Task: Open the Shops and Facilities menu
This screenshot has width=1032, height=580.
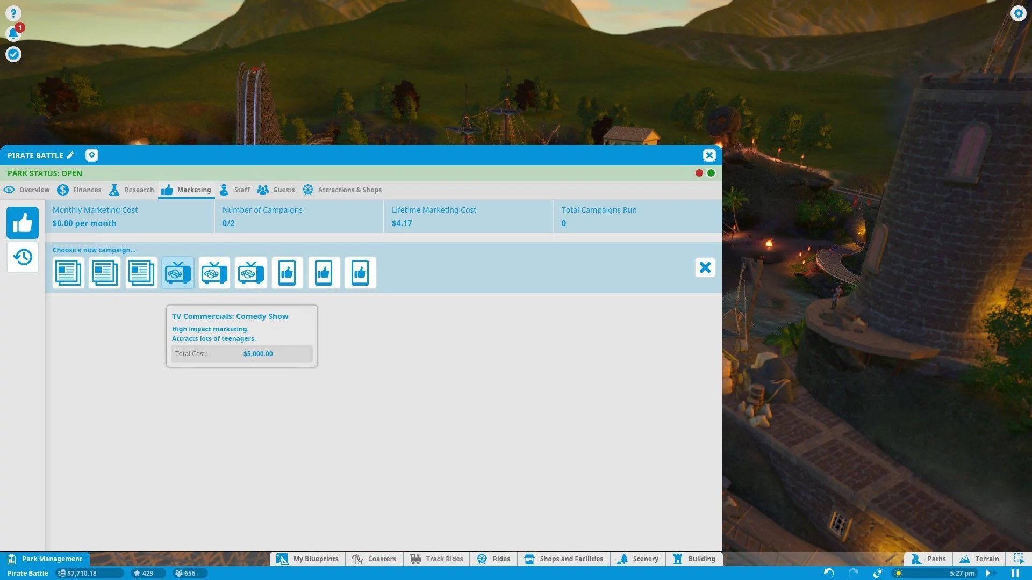Action: coord(564,559)
